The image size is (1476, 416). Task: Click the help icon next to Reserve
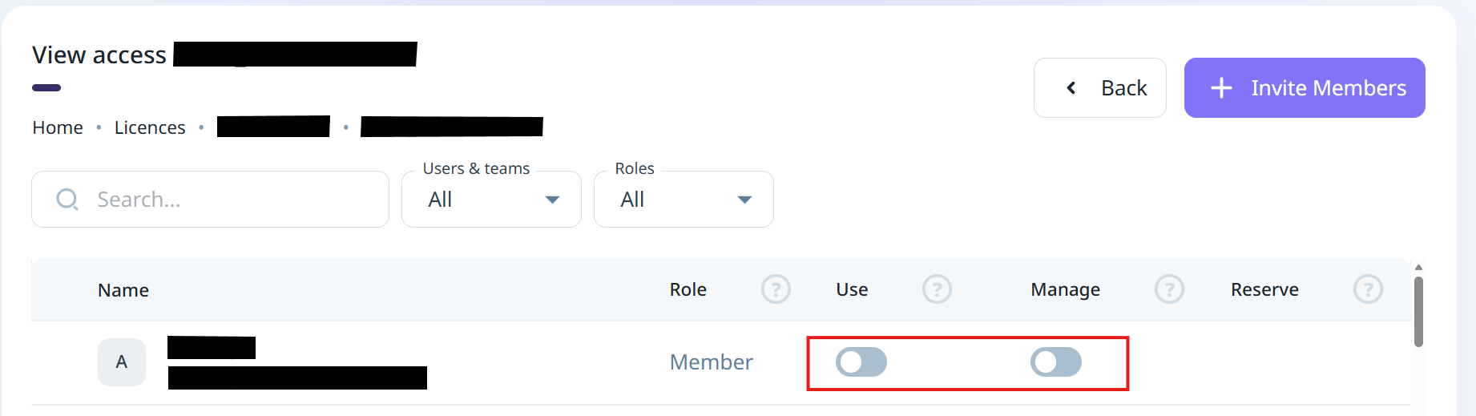pyautogui.click(x=1368, y=289)
